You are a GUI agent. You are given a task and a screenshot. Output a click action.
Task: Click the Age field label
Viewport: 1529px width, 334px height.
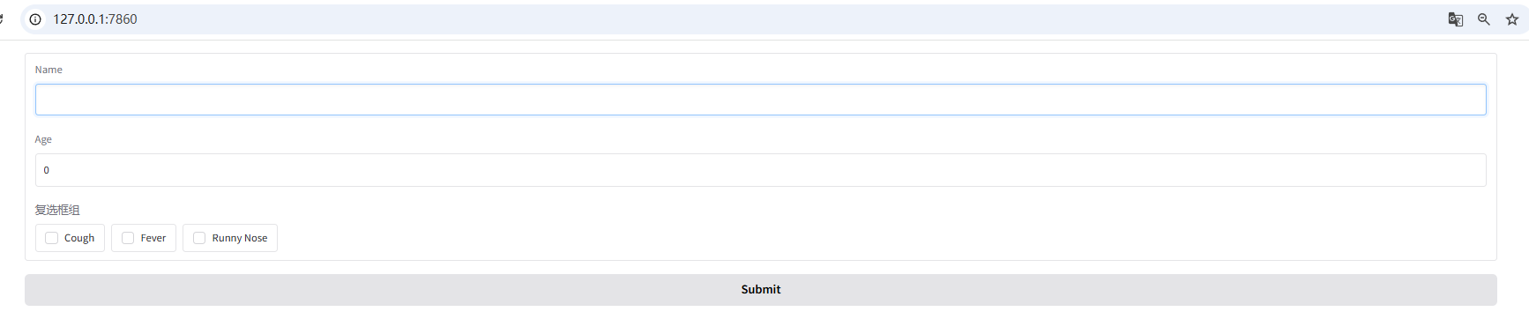(43, 139)
